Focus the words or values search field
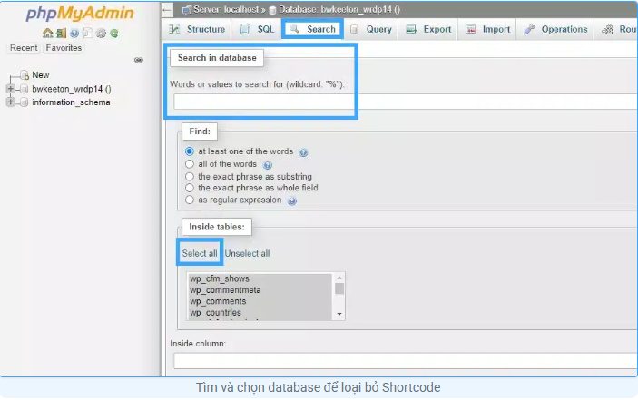This screenshot has height=400, width=638. click(406, 102)
